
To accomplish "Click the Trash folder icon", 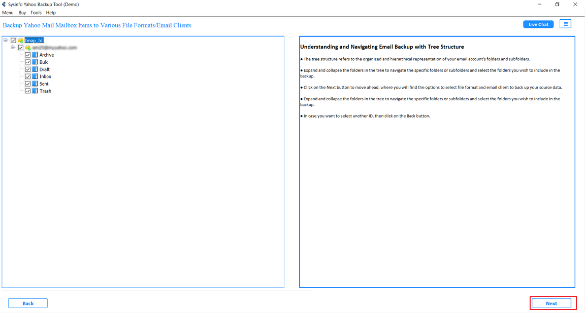I will pyautogui.click(x=35, y=91).
